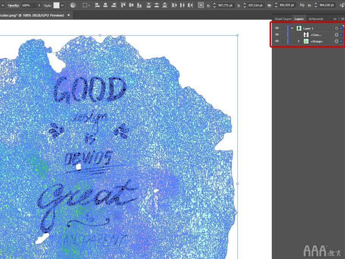Click the W: label link
Image resolution: width=345 pixels, height=259 pixels.
click(269, 6)
